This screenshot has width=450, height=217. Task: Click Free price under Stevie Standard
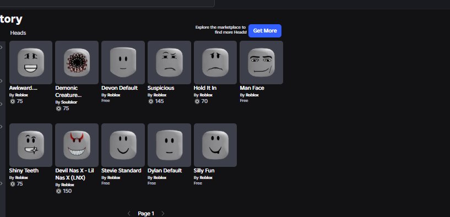[105, 183]
